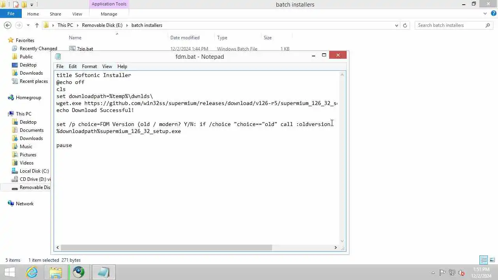Screen dimensions: 498x280
Task: Sort files by Date modified column
Action: (185, 38)
